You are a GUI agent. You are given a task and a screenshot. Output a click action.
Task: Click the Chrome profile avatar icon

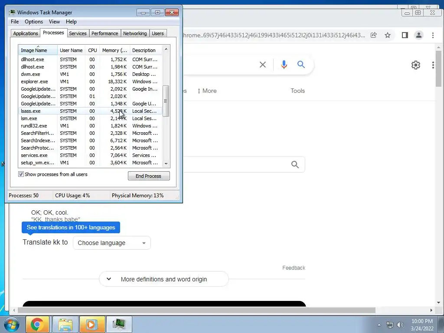(x=418, y=35)
